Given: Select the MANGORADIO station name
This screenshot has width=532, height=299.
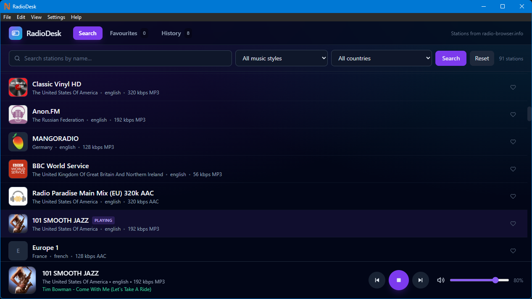Looking at the screenshot, I should 55,138.
